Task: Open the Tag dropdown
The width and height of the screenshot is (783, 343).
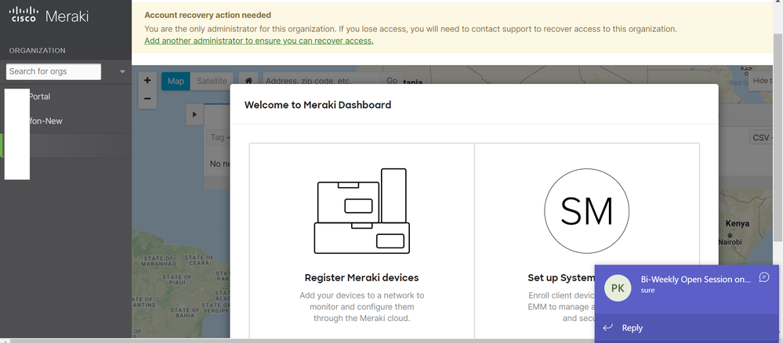Action: [219, 137]
